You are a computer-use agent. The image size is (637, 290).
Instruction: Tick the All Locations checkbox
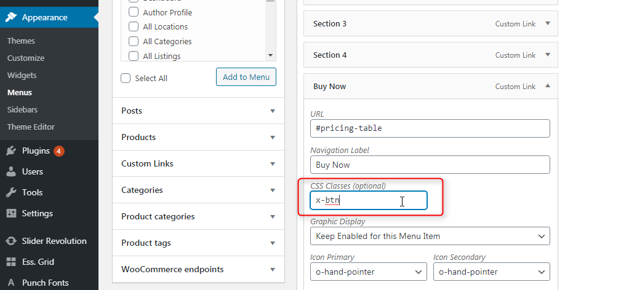coord(134,27)
